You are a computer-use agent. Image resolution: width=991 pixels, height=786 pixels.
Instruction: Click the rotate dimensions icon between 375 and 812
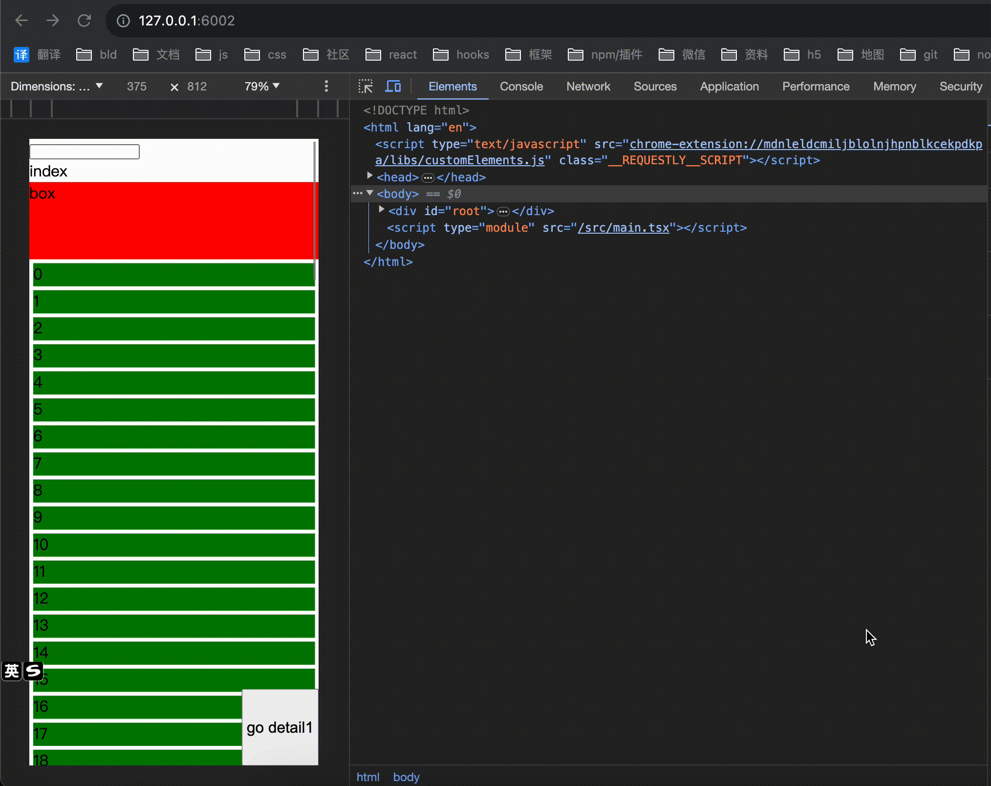click(x=174, y=87)
